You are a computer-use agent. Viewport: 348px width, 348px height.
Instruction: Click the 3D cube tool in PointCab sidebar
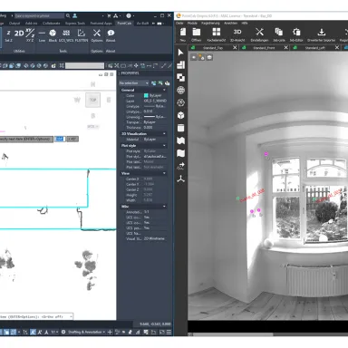(180, 115)
